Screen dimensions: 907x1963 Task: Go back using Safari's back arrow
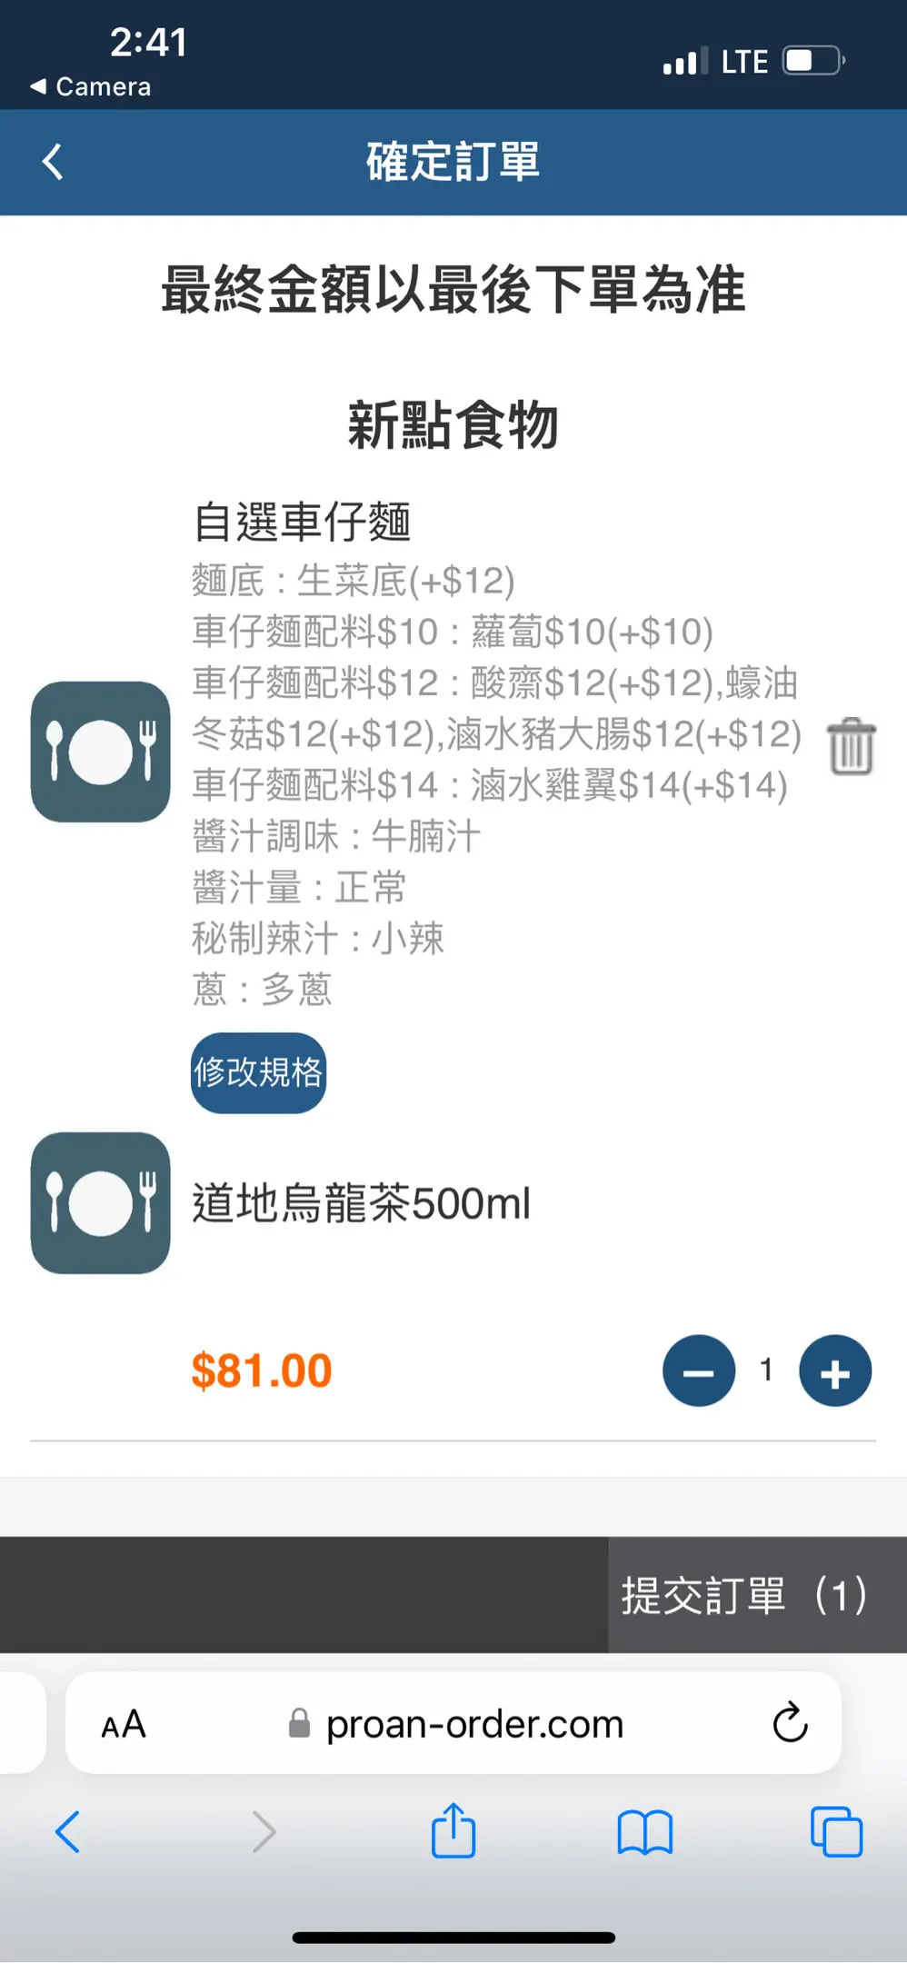68,1831
